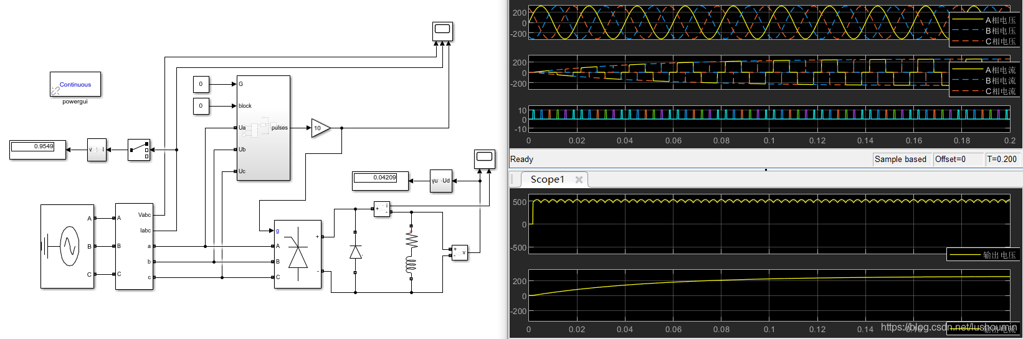The width and height of the screenshot is (1023, 339).
Task: Click the Display block showing 0.9549
Action: point(37,150)
